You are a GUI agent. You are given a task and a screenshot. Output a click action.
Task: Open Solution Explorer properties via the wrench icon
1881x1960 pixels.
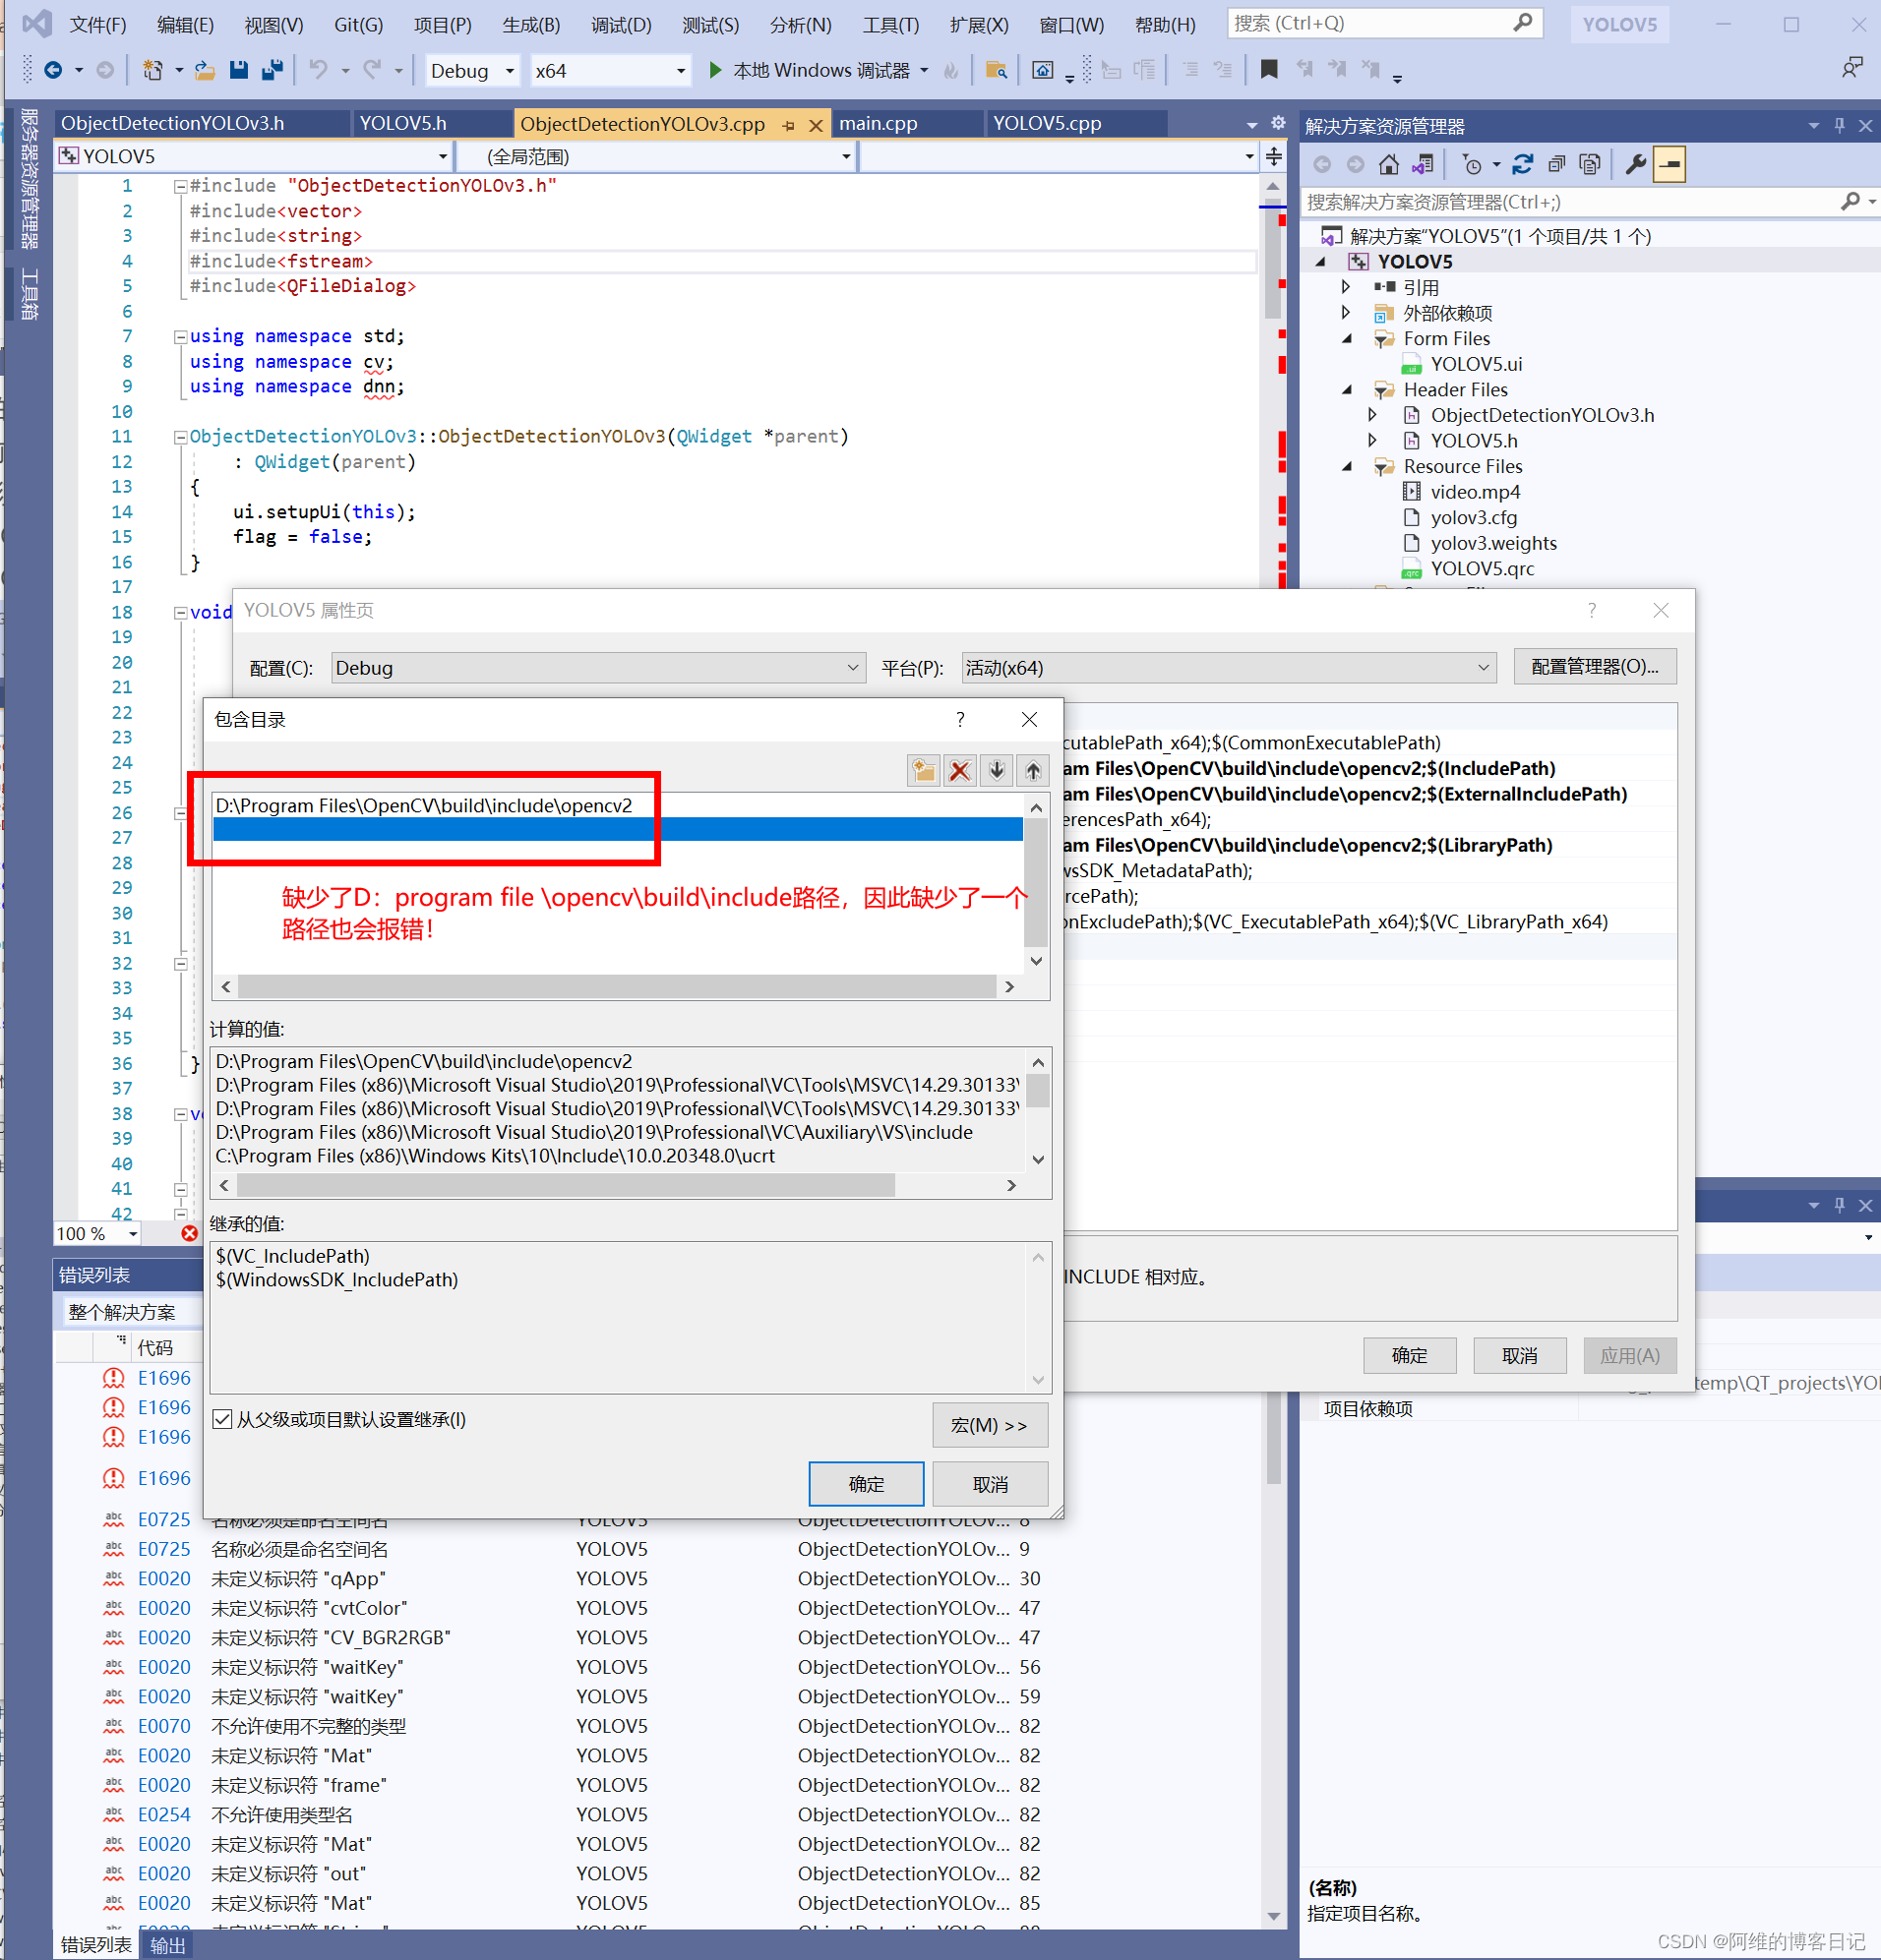1634,164
